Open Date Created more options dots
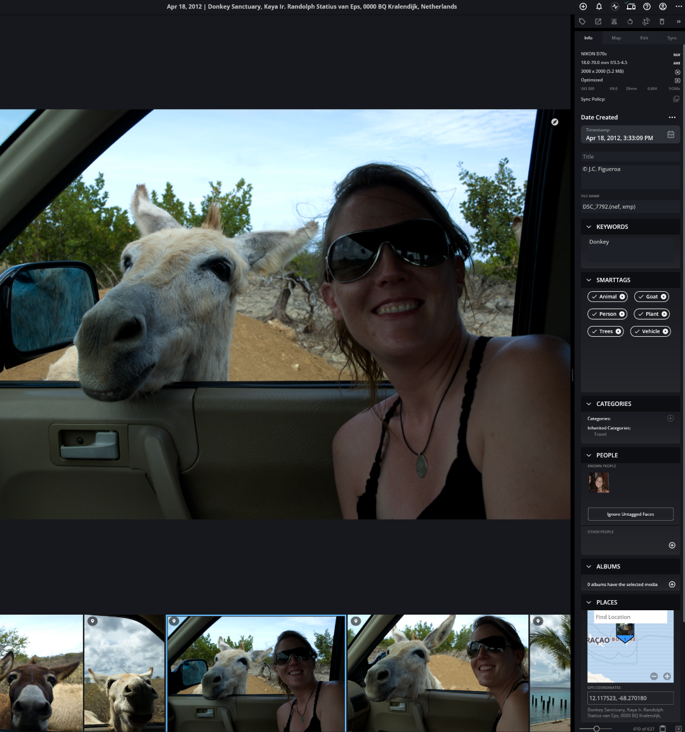The height and width of the screenshot is (732, 685). (x=672, y=117)
